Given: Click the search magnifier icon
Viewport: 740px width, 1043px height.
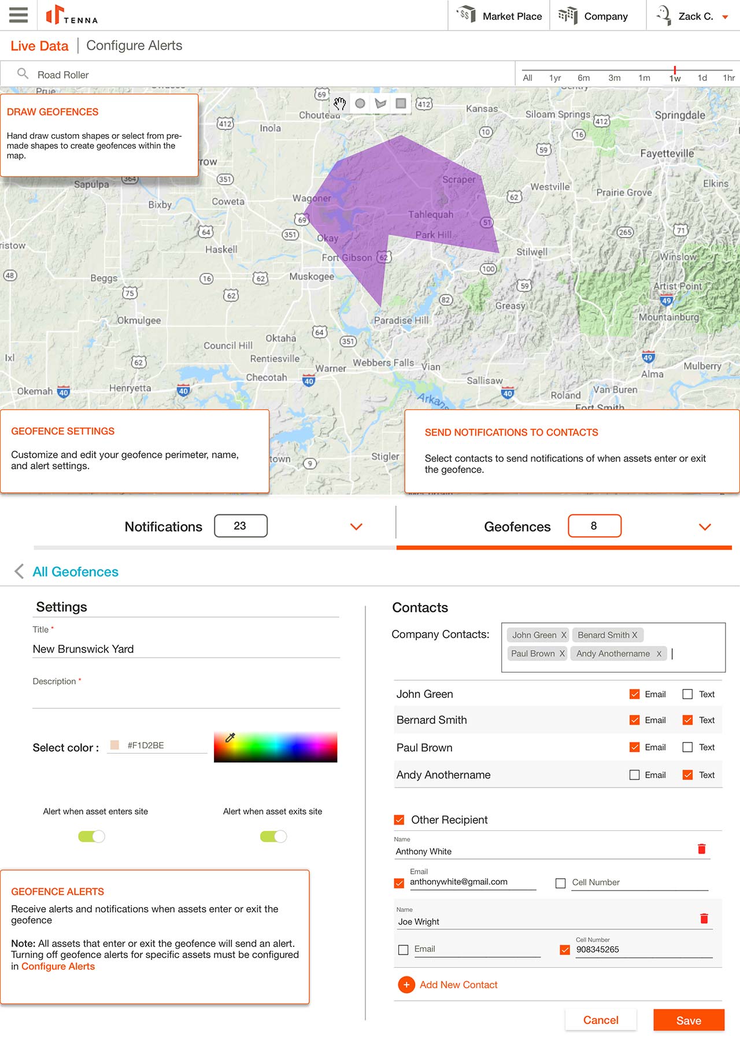Looking at the screenshot, I should (x=23, y=74).
